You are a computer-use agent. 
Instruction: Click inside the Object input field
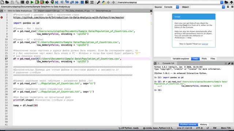coord(206,7)
